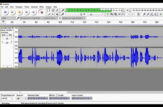The width and height of the screenshot is (163, 107).
Task: Click the green playhead triangle on the timeline
Action: (x=3, y=22)
